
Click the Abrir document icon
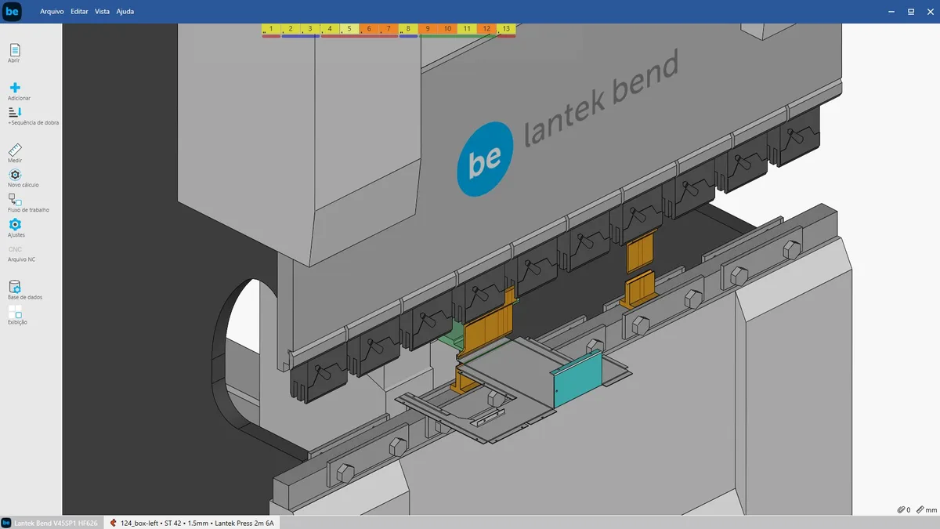coord(14,50)
